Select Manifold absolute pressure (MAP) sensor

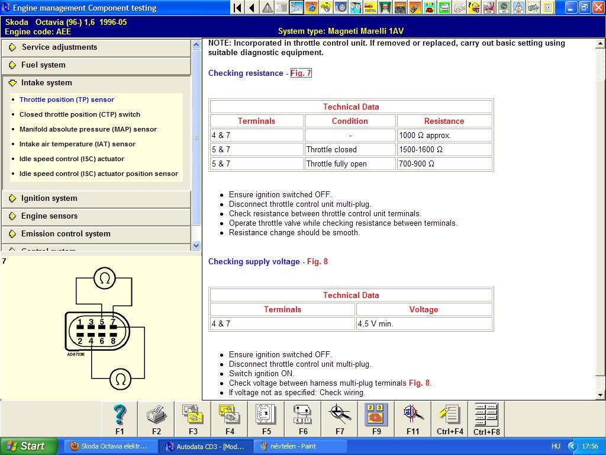88,129
